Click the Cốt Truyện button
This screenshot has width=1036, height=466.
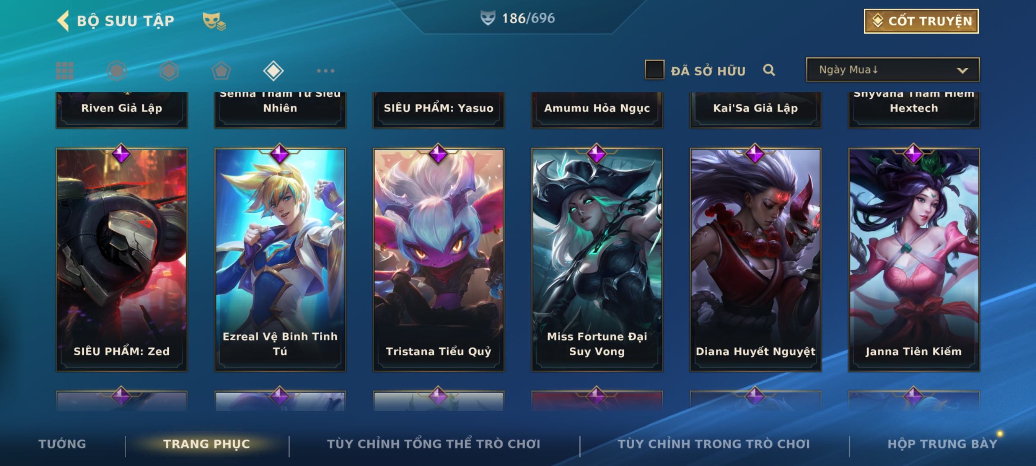(921, 21)
